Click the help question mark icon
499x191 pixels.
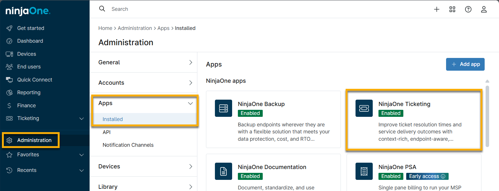pyautogui.click(x=468, y=9)
